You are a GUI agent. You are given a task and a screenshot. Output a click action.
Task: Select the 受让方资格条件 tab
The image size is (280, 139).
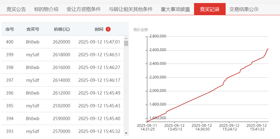(x=84, y=9)
